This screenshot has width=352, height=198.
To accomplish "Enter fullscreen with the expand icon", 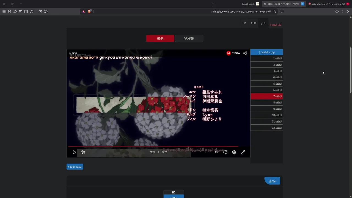I will pos(243,152).
